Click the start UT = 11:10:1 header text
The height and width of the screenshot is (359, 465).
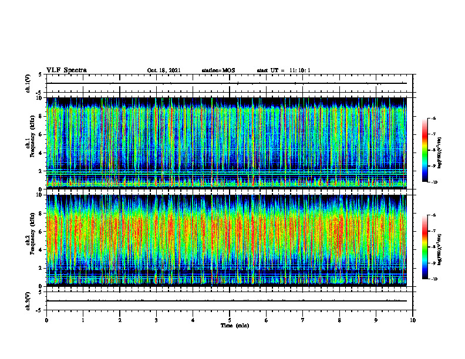[284, 70]
